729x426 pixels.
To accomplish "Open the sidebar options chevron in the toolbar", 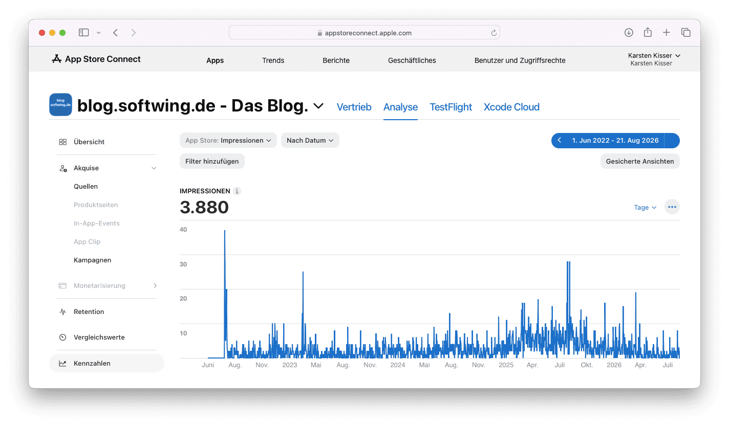I will [99, 33].
